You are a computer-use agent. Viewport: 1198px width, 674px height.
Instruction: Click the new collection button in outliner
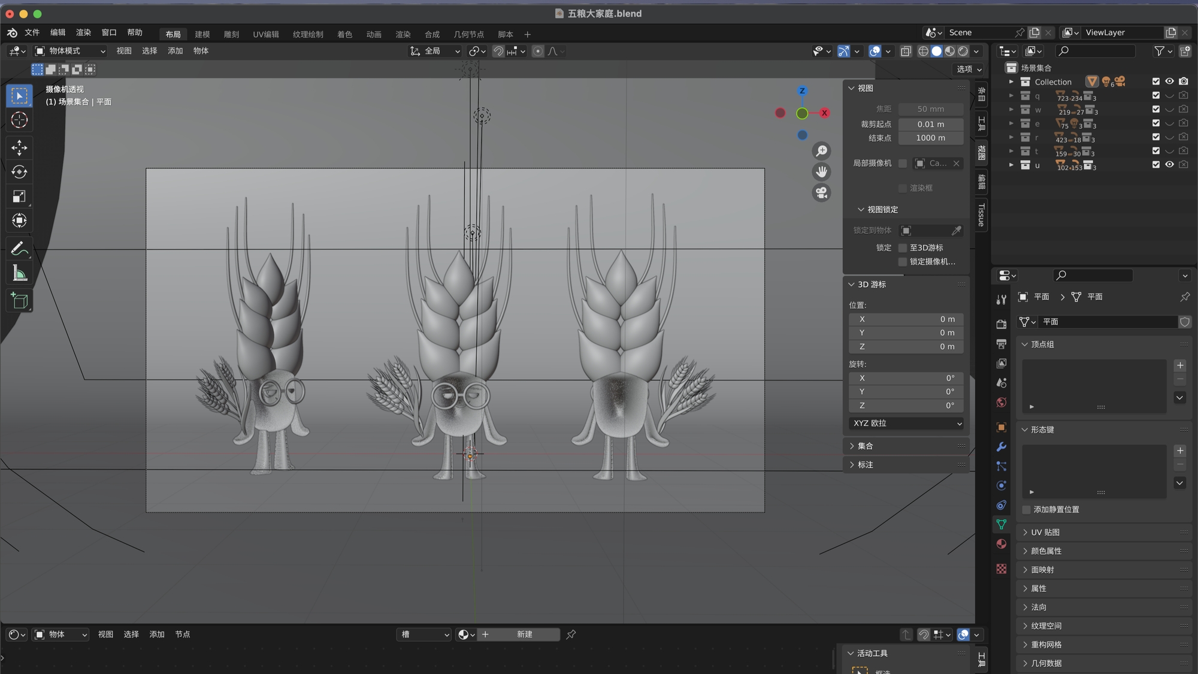(1185, 52)
